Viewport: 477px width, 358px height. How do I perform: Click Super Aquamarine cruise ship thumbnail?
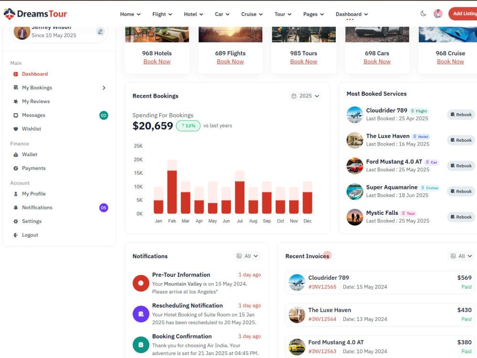click(355, 191)
